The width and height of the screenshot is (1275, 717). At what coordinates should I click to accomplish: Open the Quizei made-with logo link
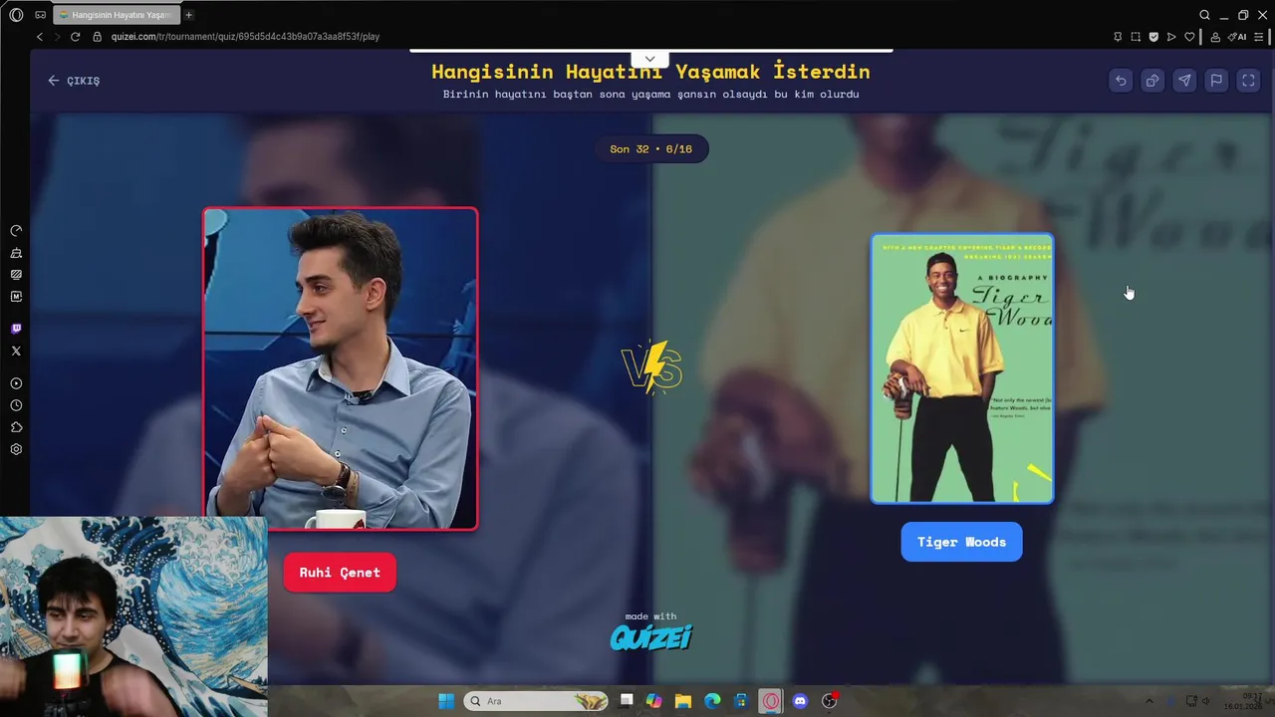point(650,631)
